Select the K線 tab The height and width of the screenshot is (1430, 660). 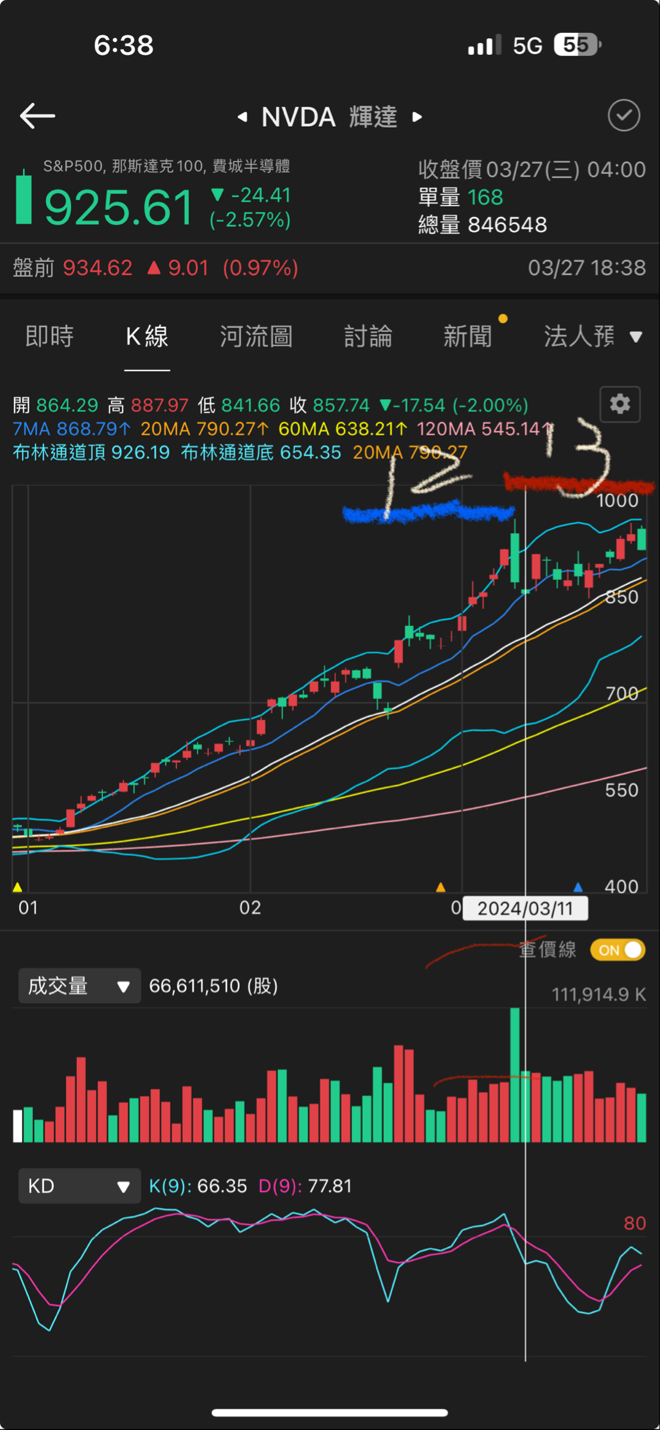pyautogui.click(x=147, y=337)
